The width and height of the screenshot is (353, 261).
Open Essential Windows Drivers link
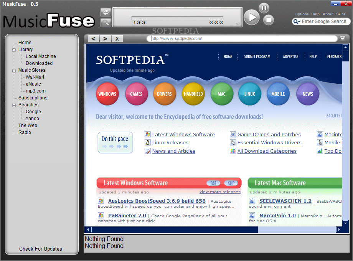[269, 142]
